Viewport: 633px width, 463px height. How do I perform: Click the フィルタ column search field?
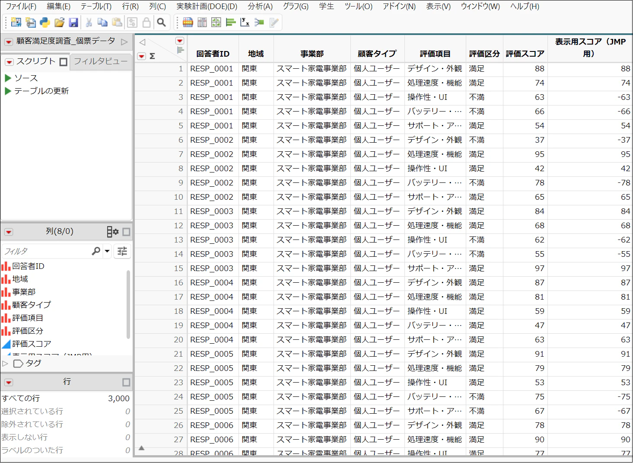[46, 251]
